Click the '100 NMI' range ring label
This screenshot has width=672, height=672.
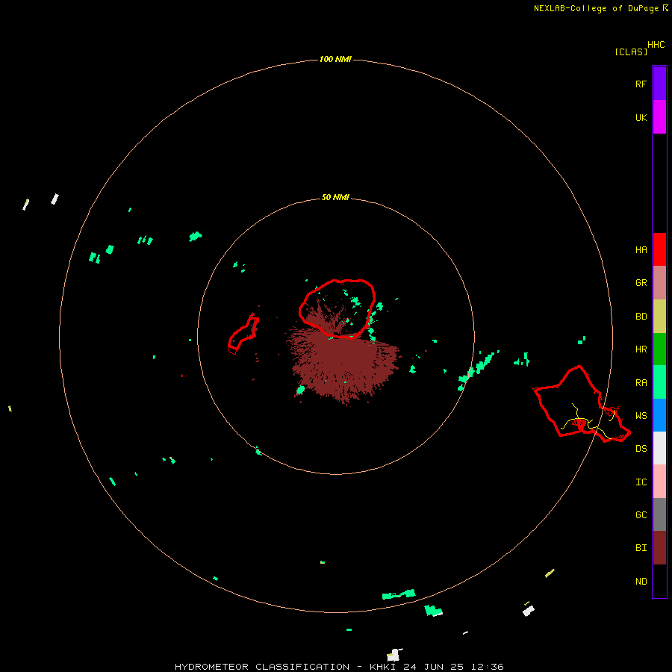pos(335,59)
